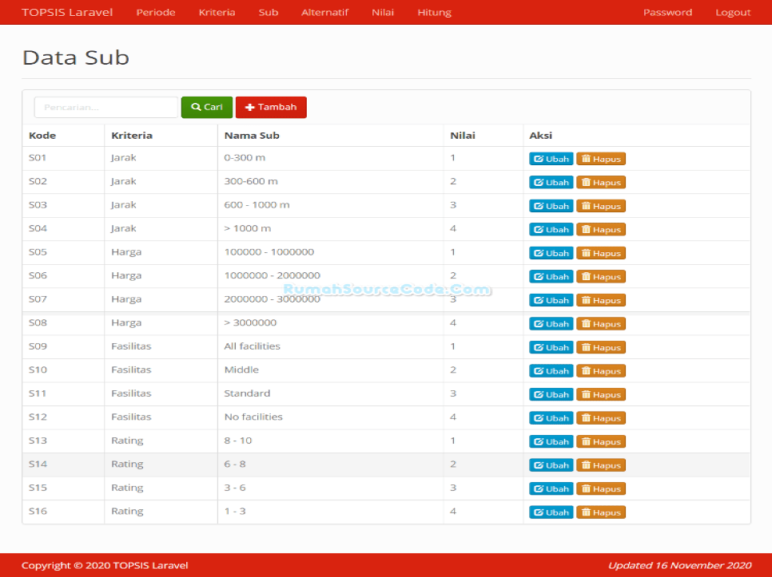Click Ubah for S09 All facilities
Viewport: 772px width, 577px height.
(x=551, y=347)
